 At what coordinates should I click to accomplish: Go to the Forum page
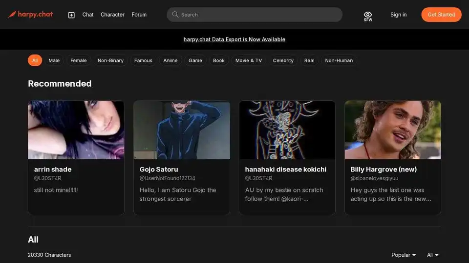139,15
